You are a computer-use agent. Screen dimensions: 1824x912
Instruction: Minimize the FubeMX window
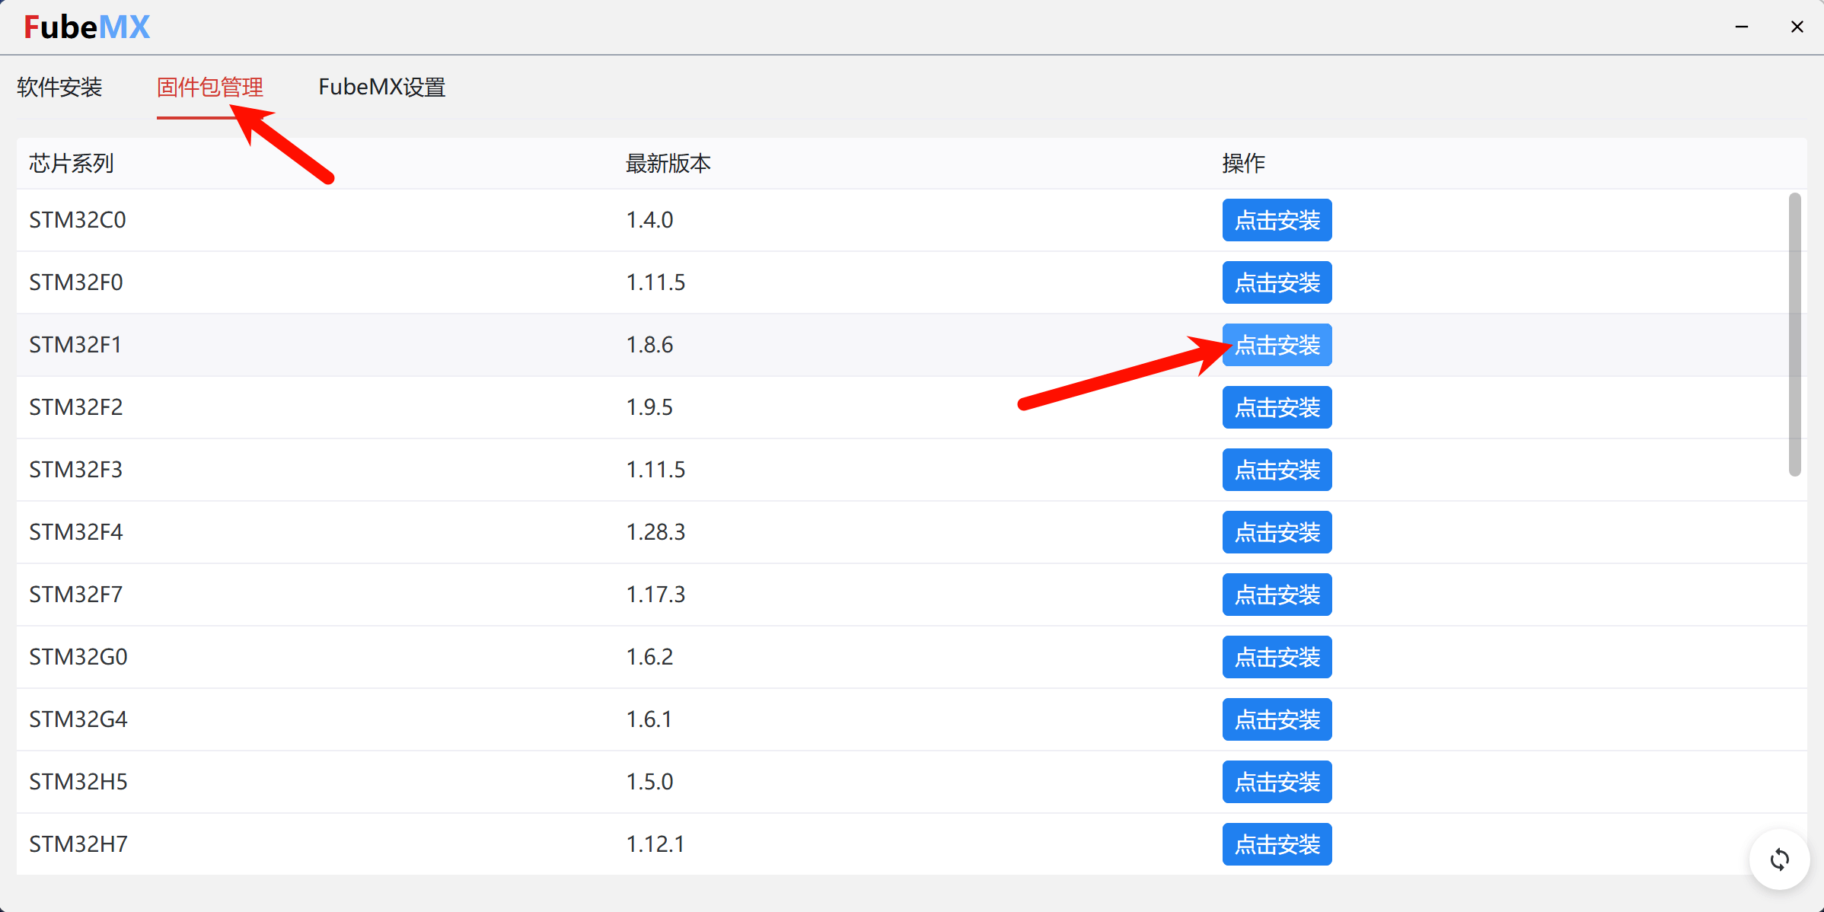pyautogui.click(x=1742, y=27)
